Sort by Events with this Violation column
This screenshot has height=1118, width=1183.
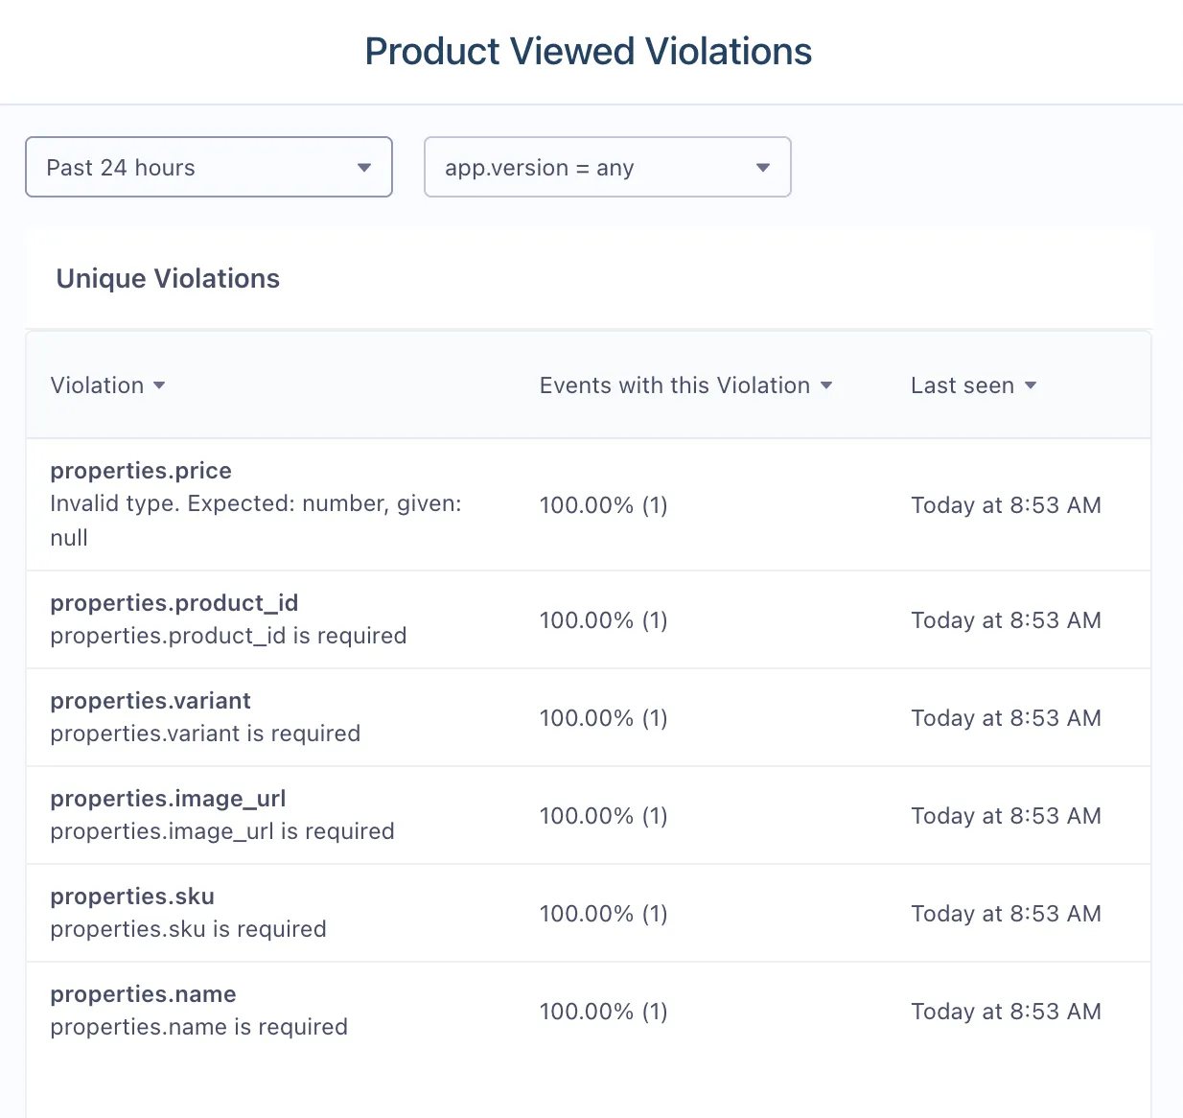(x=685, y=385)
